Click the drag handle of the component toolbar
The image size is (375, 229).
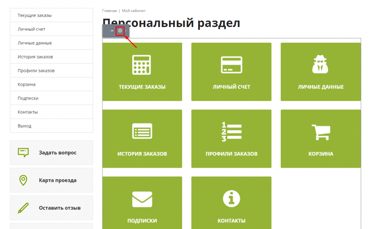pos(104,31)
